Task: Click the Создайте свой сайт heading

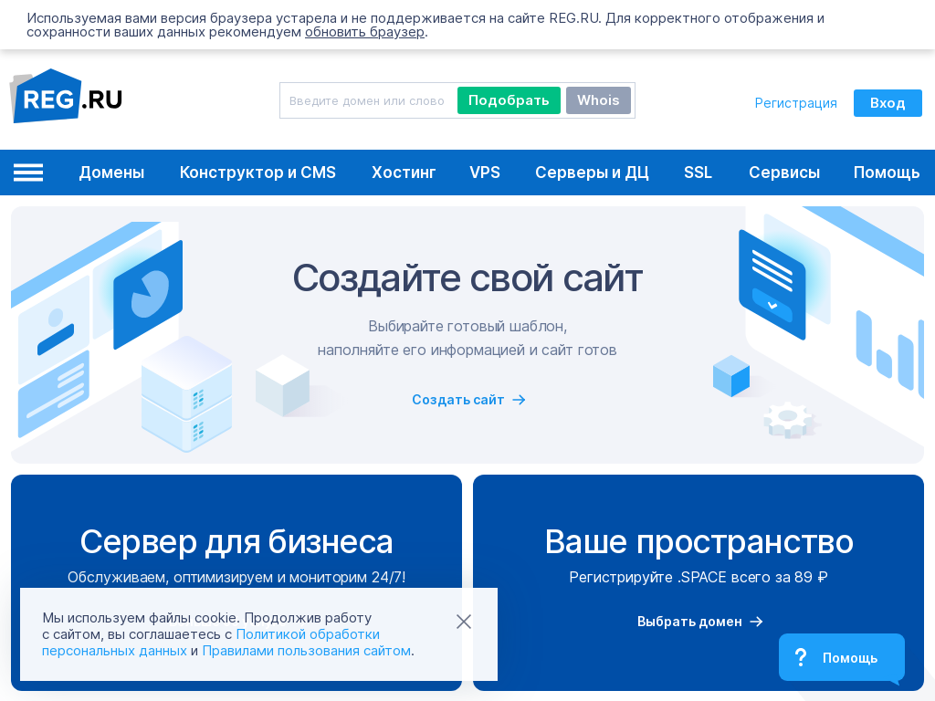Action: 467,277
